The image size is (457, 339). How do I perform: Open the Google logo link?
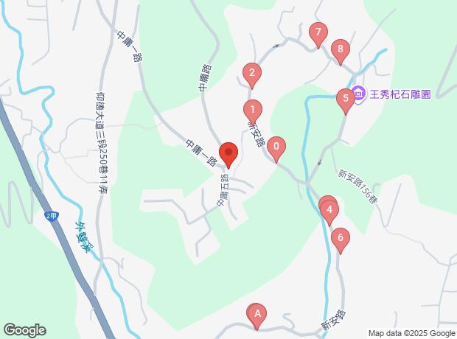click(x=25, y=330)
